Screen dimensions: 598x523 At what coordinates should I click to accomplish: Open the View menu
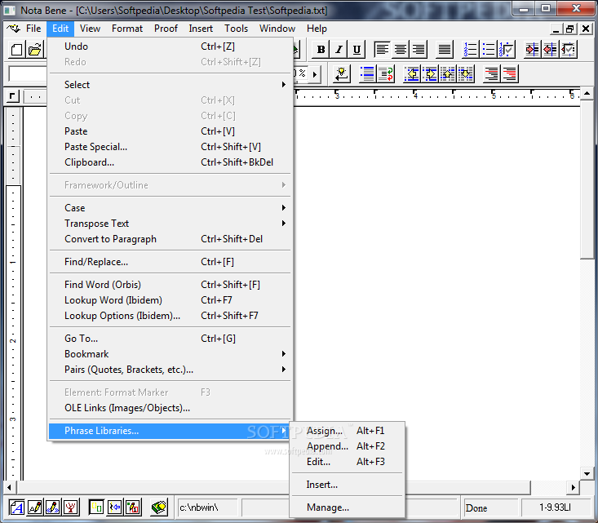pos(90,29)
